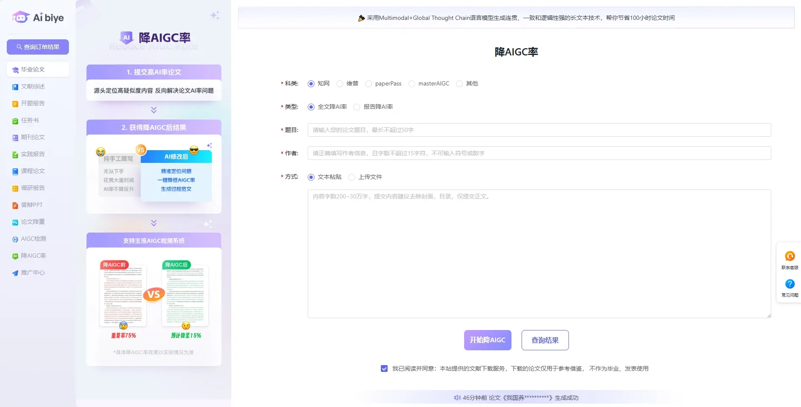The width and height of the screenshot is (801, 407).
Task: Click the Ai biye logo
Action: pos(37,17)
